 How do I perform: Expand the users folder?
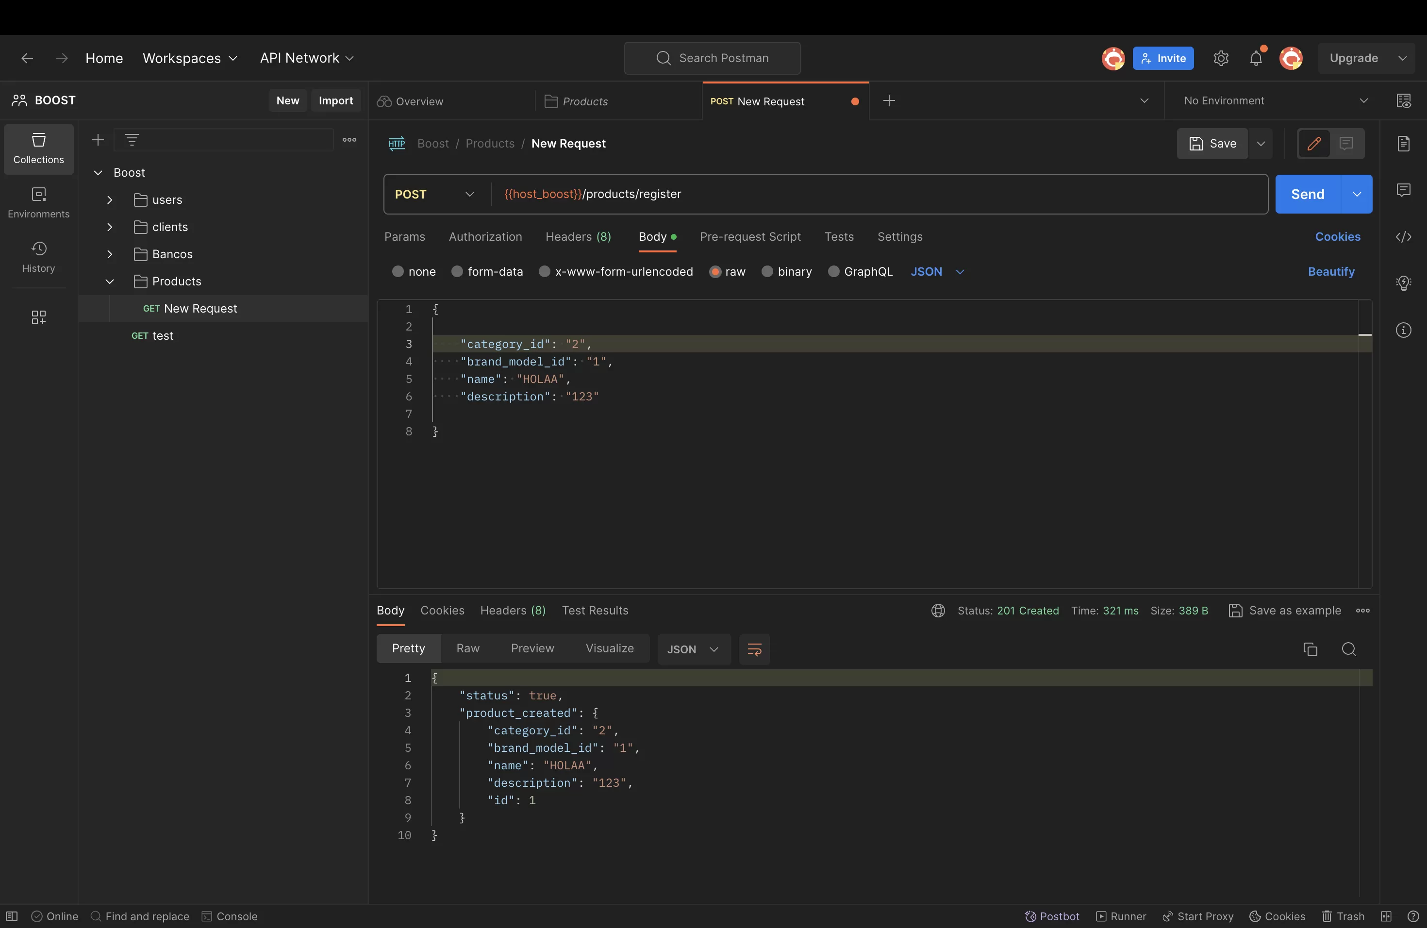(110, 199)
